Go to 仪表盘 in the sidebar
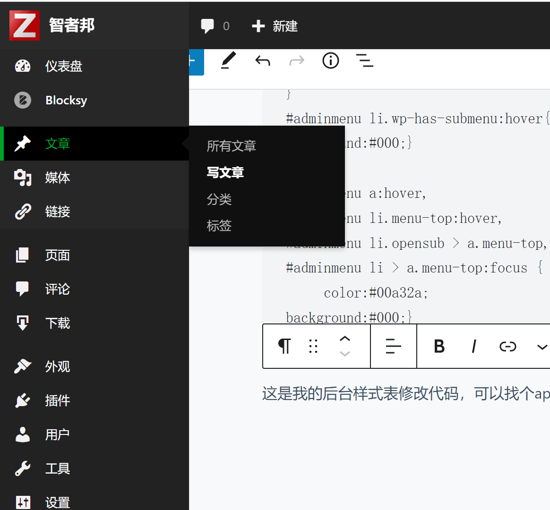Image resolution: width=550 pixels, height=510 pixels. [x=63, y=66]
